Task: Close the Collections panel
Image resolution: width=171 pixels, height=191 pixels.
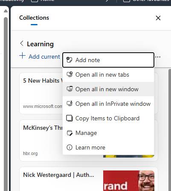Action: [x=158, y=18]
